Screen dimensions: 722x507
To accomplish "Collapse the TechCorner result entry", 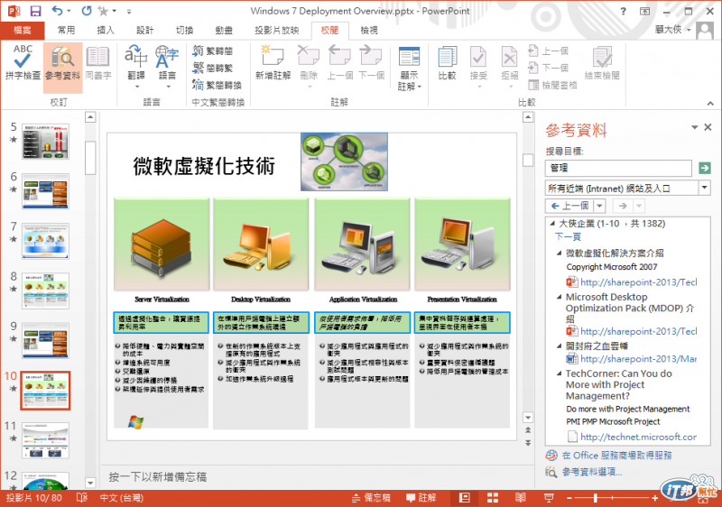I will click(559, 373).
